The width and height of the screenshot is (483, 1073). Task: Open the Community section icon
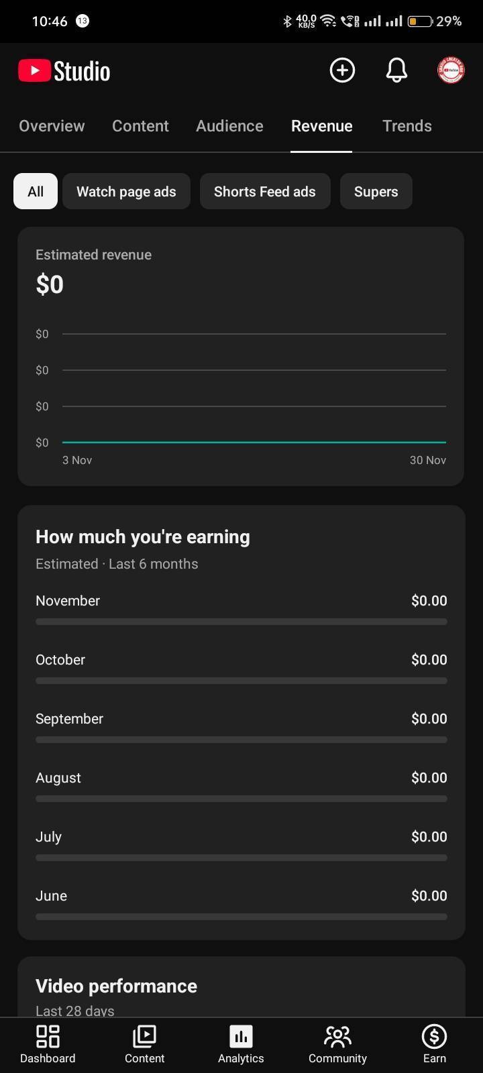click(337, 1044)
